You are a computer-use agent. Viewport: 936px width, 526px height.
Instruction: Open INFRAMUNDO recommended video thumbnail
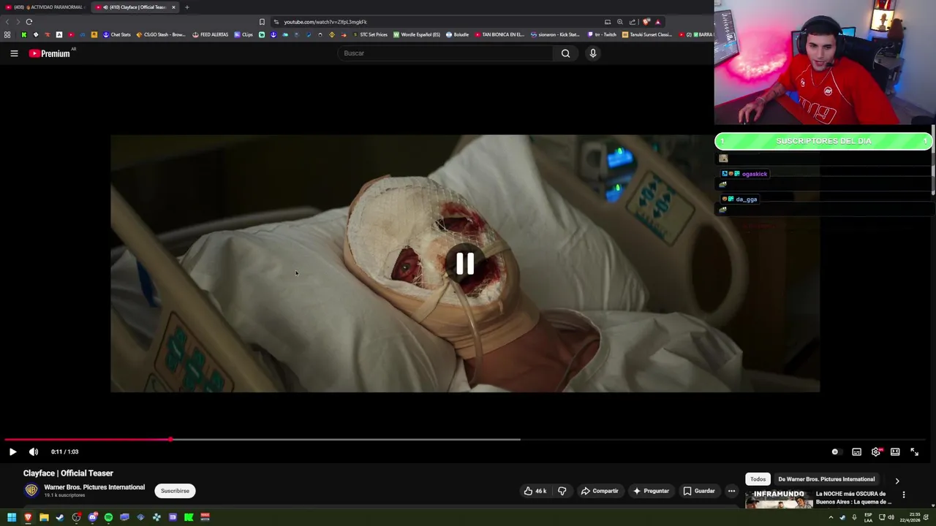coord(779,499)
